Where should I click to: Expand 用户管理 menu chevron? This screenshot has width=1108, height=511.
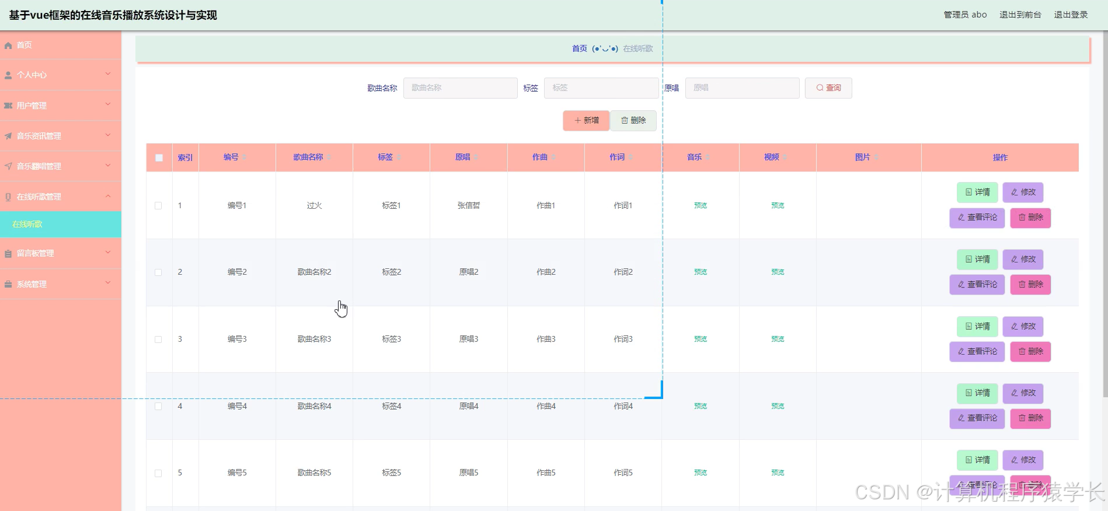(108, 104)
